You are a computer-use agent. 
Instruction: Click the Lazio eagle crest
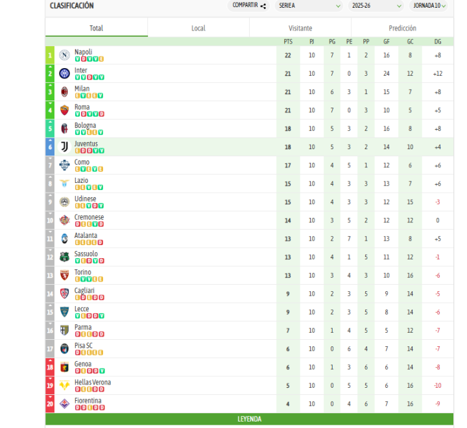[64, 184]
